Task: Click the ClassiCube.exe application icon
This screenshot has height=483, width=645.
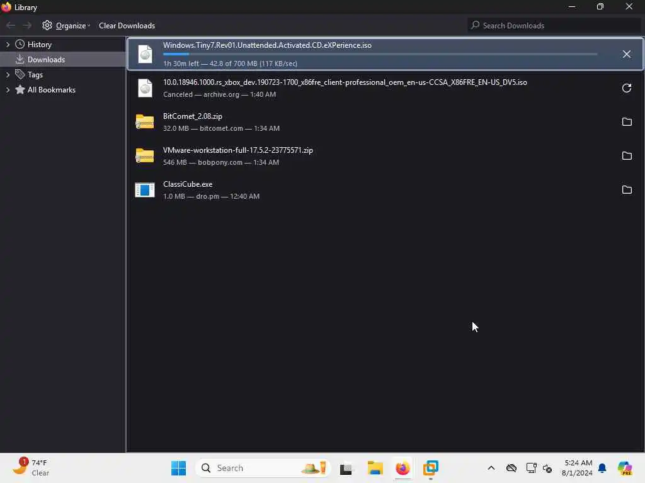Action: (x=145, y=190)
